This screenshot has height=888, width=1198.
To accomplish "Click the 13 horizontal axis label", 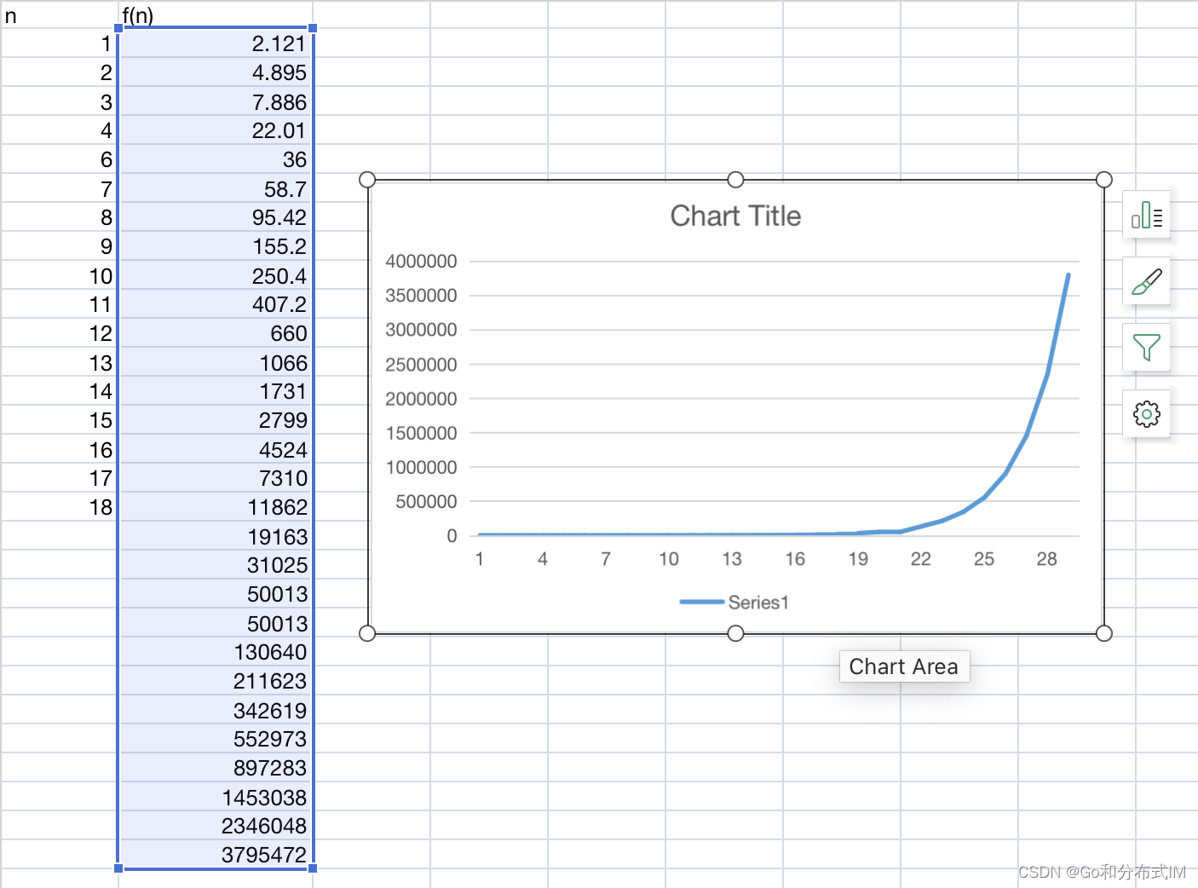I will coord(731,559).
